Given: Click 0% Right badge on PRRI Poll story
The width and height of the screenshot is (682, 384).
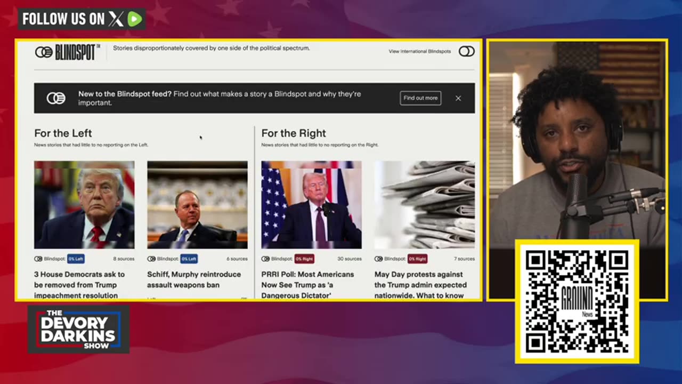Looking at the screenshot, I should (x=304, y=259).
